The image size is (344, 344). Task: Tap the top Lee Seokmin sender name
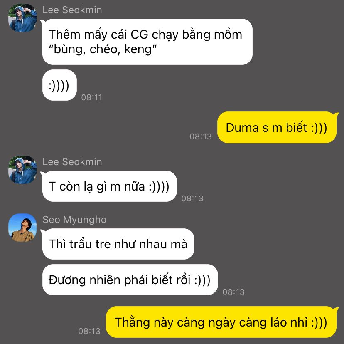click(72, 10)
